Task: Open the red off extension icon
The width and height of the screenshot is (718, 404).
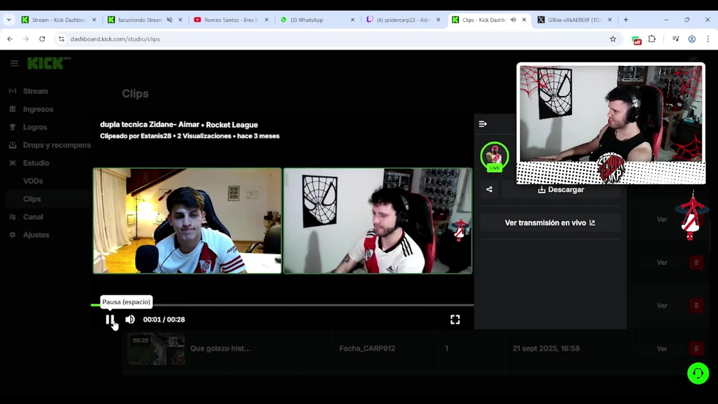Action: click(x=636, y=40)
